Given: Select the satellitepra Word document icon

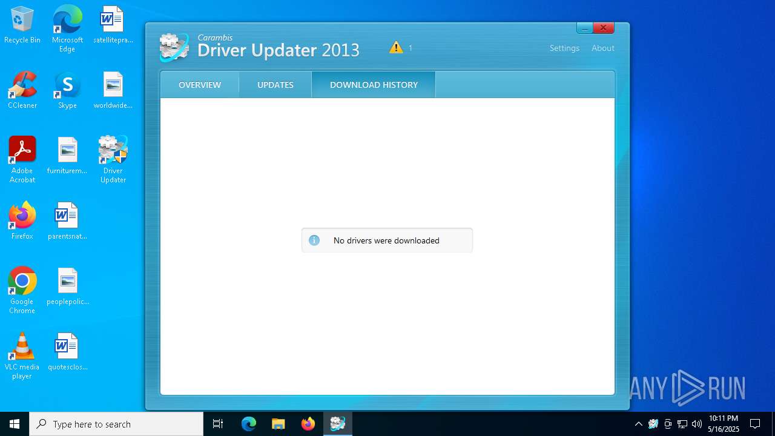Looking at the screenshot, I should pyautogui.click(x=113, y=25).
